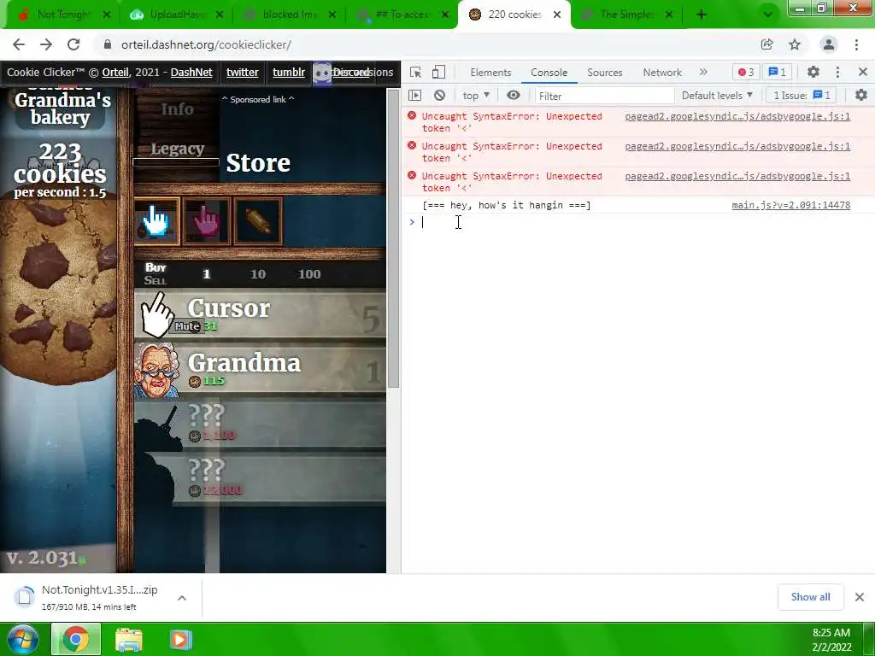
Task: Share this page icon
Action: click(x=766, y=44)
